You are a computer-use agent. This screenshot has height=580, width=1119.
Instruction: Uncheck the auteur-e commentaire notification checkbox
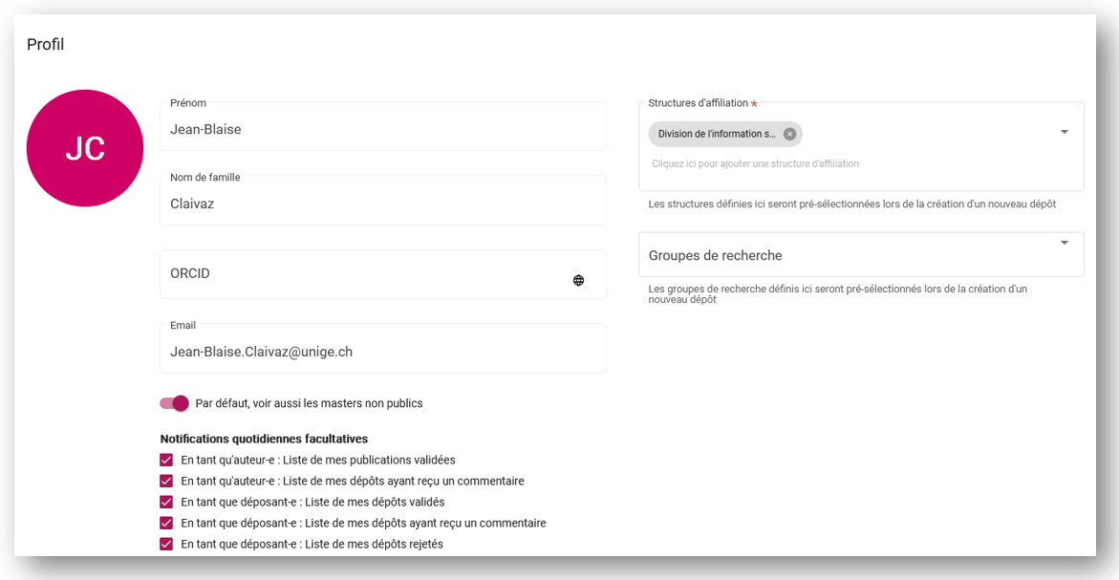coord(165,481)
